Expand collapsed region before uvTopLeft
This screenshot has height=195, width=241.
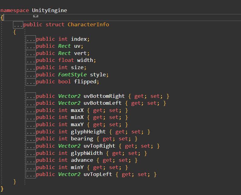click(31, 174)
